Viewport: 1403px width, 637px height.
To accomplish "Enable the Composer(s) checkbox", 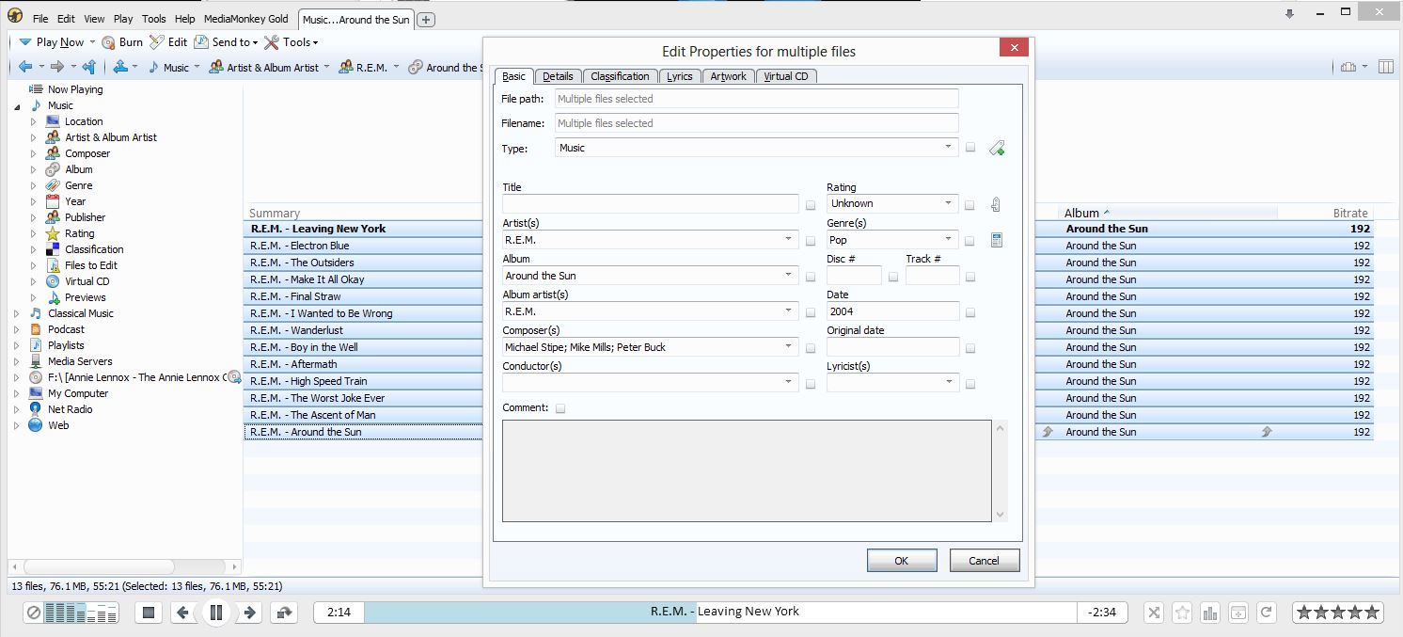I will 811,348.
